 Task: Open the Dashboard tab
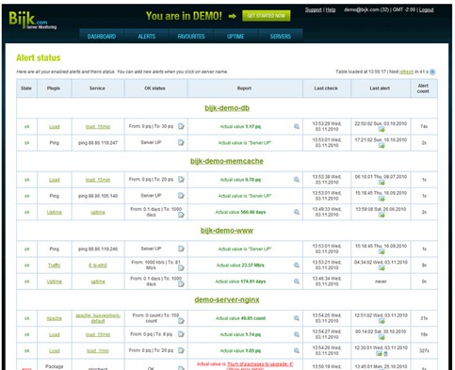pos(102,36)
